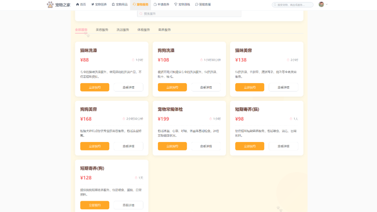Click the 短期寄养(猫) card title
This screenshot has height=212, width=377.
(247, 109)
